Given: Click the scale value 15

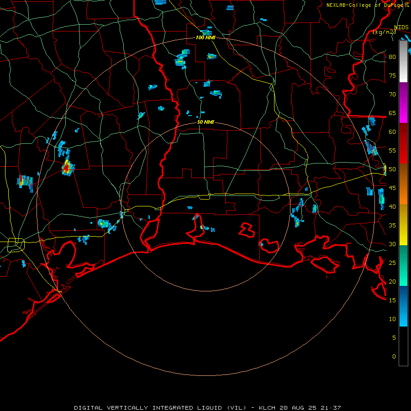Looking at the screenshot, I should coord(392,300).
